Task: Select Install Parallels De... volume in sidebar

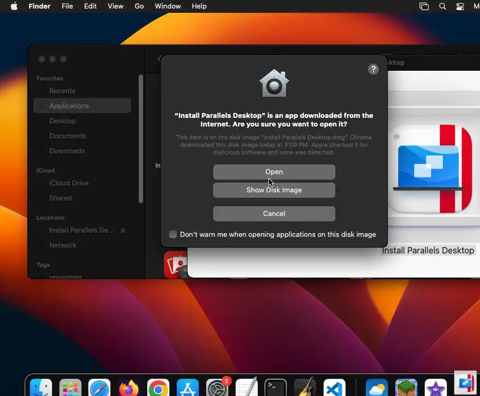Action: (81, 230)
